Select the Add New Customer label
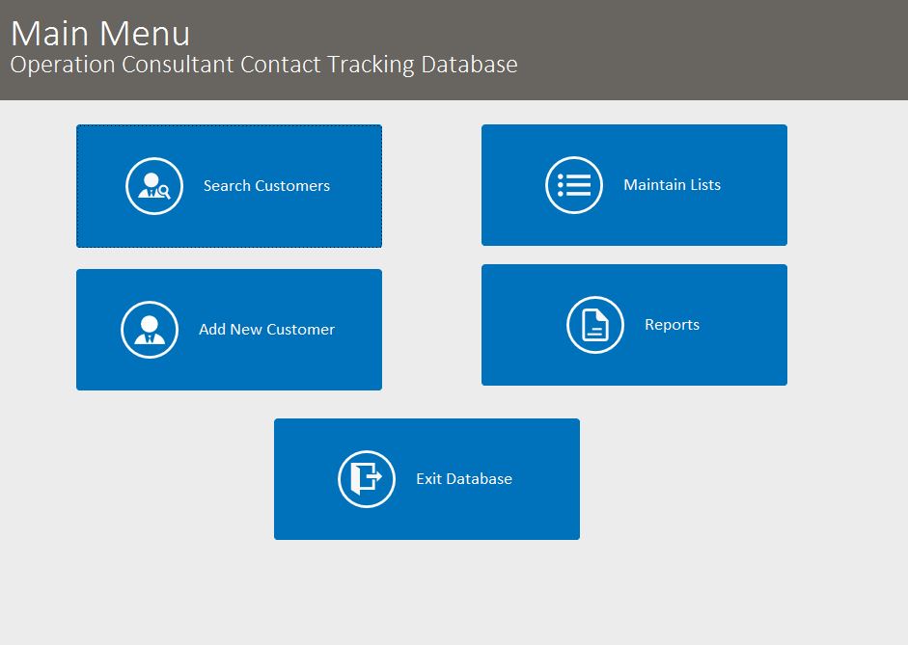This screenshot has width=908, height=645. click(267, 329)
